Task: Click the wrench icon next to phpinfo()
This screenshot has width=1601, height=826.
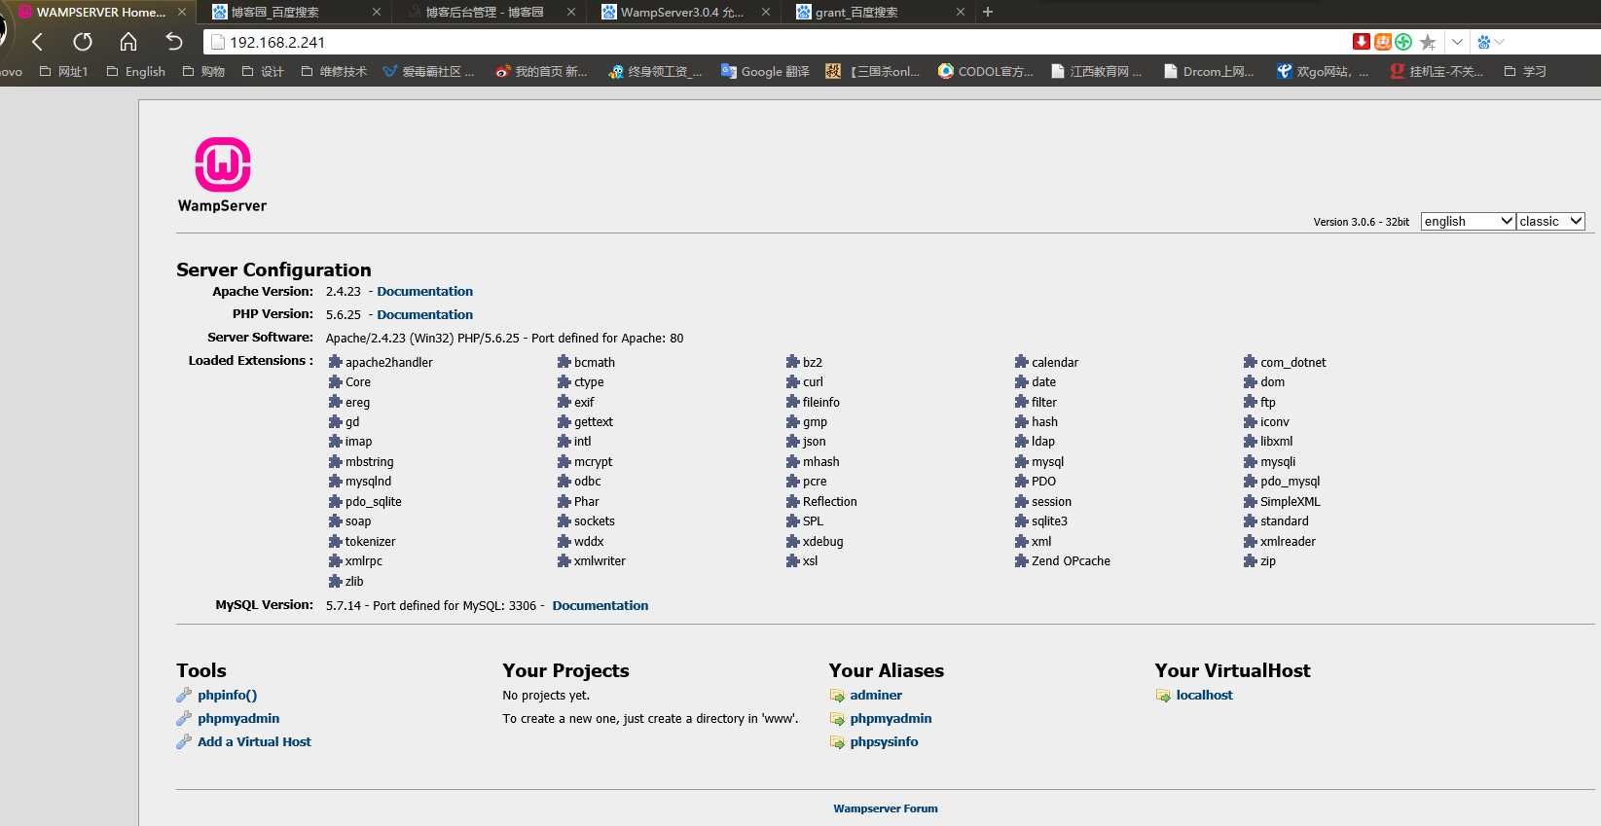Action: (x=184, y=695)
